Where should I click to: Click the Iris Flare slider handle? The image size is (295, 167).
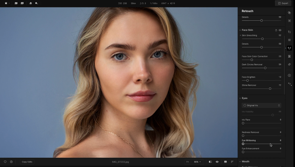(x=243, y=123)
